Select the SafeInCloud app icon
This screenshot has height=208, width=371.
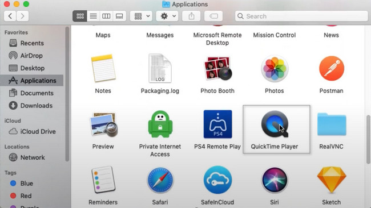pyautogui.click(x=217, y=180)
